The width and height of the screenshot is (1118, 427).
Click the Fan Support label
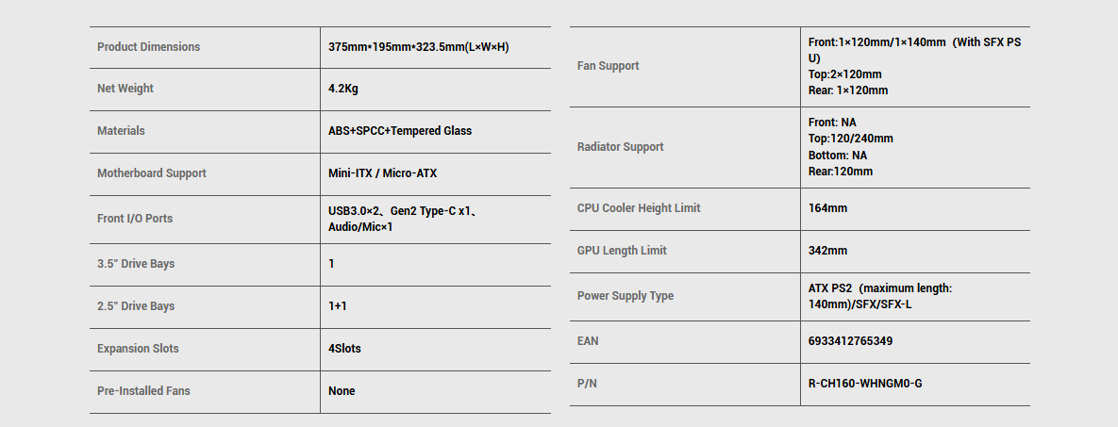[608, 66]
